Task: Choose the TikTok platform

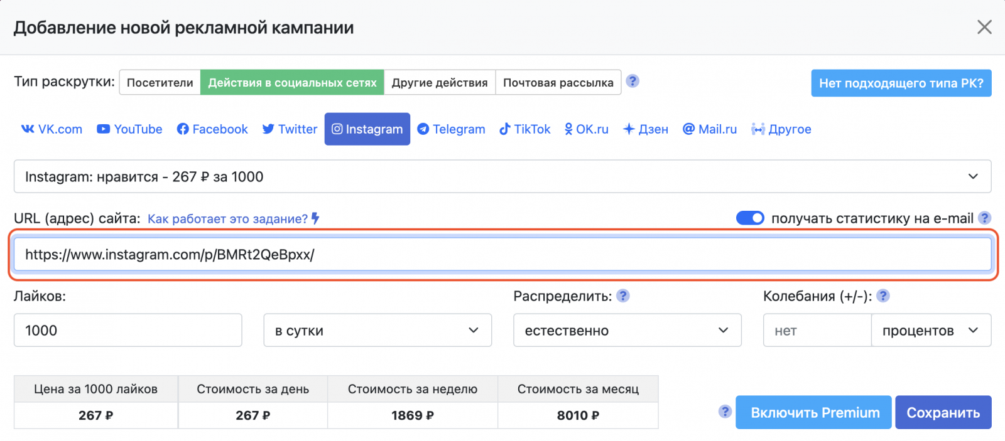Action: (x=524, y=129)
